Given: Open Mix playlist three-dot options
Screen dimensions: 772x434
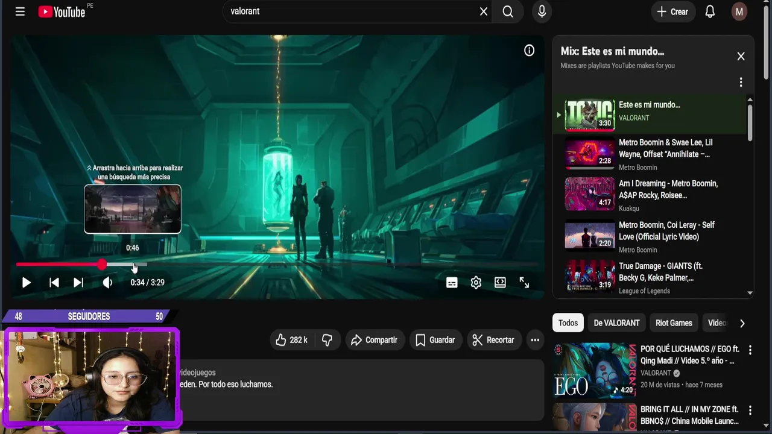Looking at the screenshot, I should (741, 82).
